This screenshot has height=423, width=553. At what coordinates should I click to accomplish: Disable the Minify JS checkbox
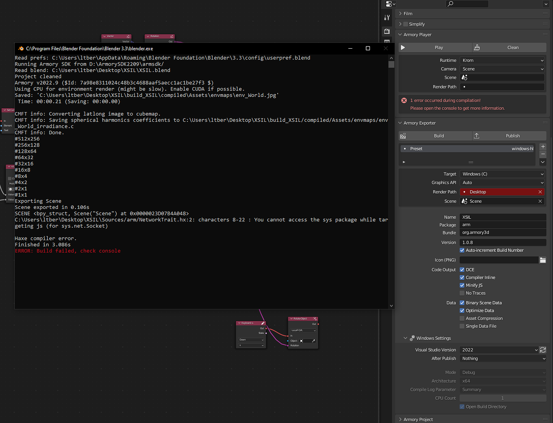[x=462, y=285]
